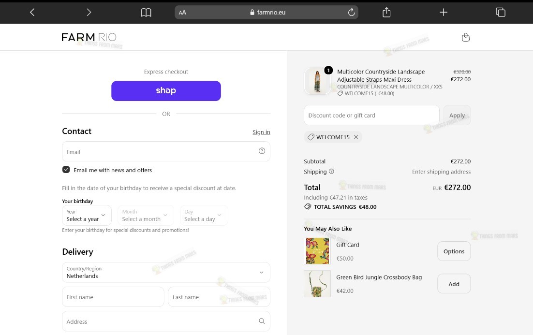Open a new tab with the plus icon
The height and width of the screenshot is (335, 533).
(443, 13)
